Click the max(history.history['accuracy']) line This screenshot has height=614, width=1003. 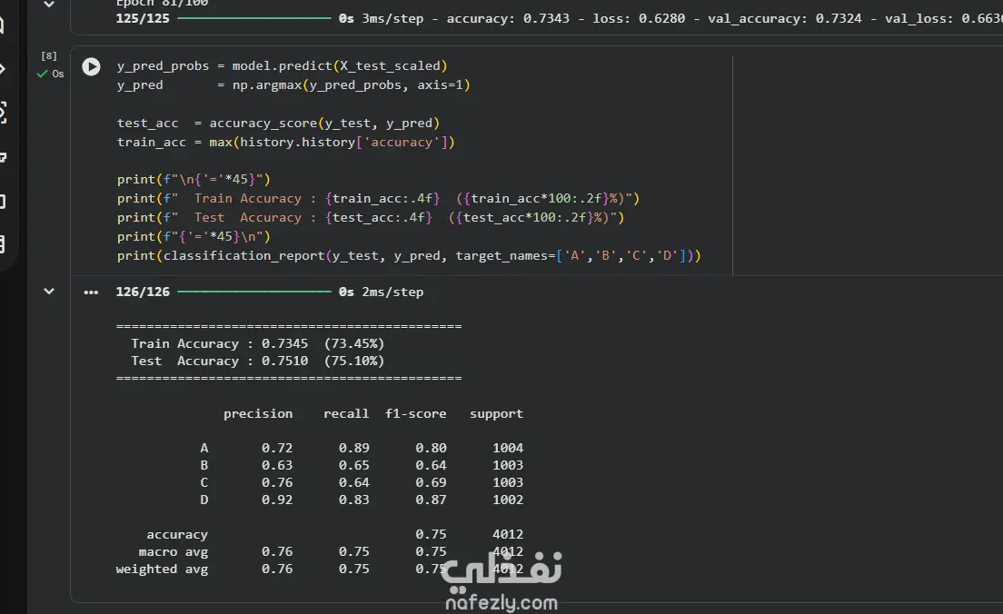(286, 142)
